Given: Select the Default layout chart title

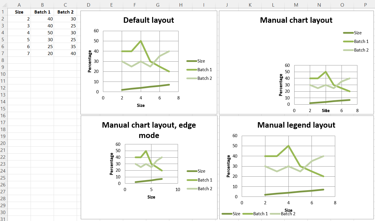Looking at the screenshot, I should tap(149, 20).
